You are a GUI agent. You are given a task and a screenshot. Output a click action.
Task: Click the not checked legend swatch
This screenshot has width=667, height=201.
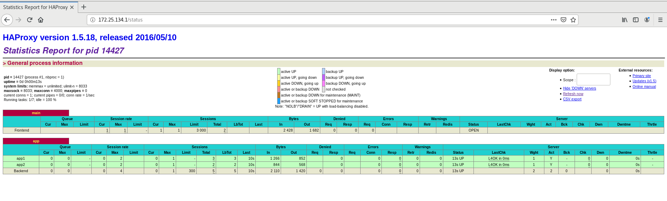(x=323, y=89)
